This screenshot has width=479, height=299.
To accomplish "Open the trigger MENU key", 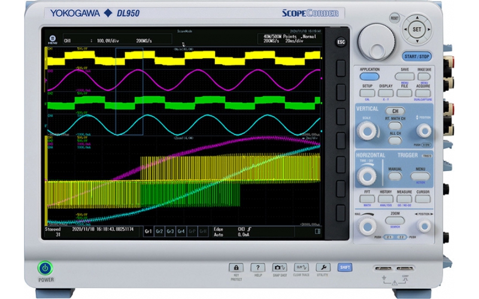I will [x=420, y=176].
